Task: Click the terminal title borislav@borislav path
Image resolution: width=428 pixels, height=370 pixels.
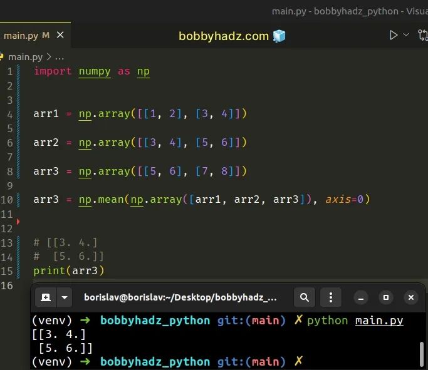Action: pyautogui.click(x=180, y=297)
